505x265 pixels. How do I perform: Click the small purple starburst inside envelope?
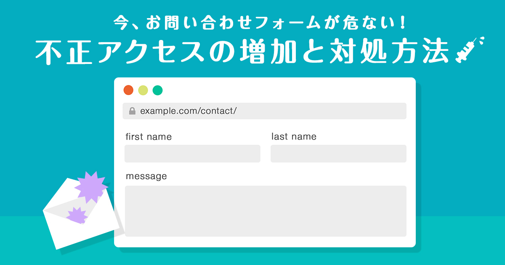coord(77,215)
